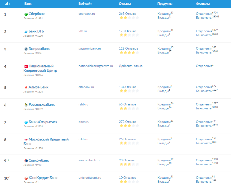Open National Clearing Centre's Отделения link
Screen dimensions: 231x189
(x=204, y=66)
